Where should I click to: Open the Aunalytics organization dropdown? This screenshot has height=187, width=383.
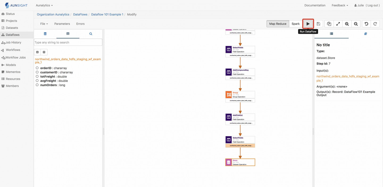point(44,5)
